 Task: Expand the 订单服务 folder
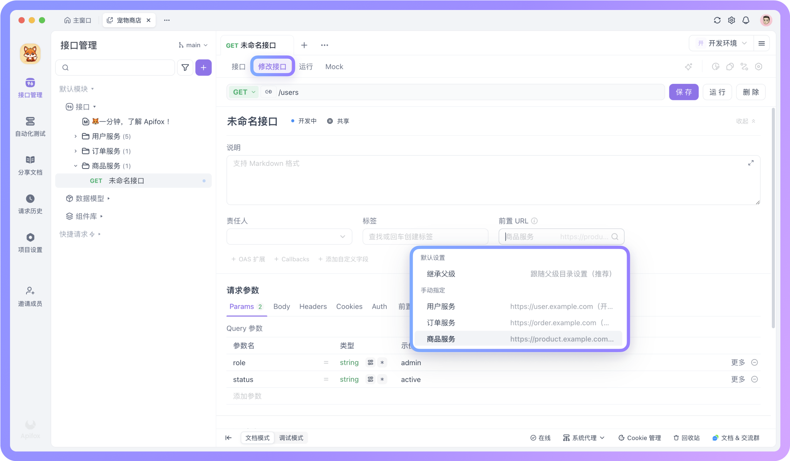pyautogui.click(x=75, y=151)
